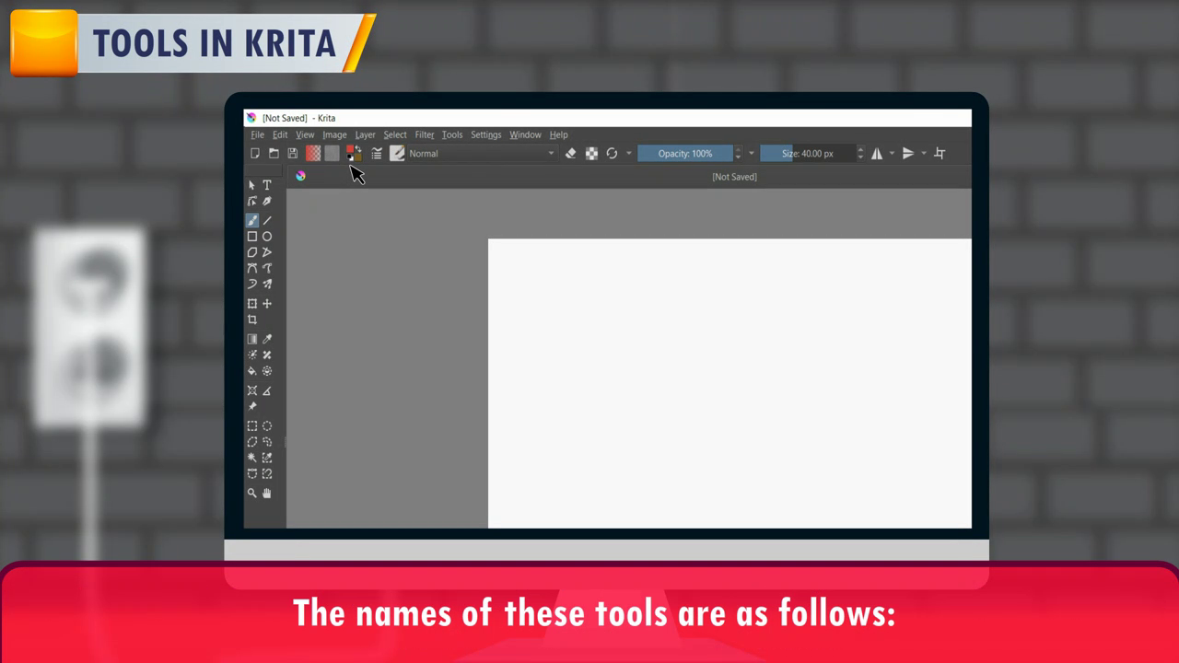
Task: Select the Freehand Brush tool
Action: coord(251,221)
